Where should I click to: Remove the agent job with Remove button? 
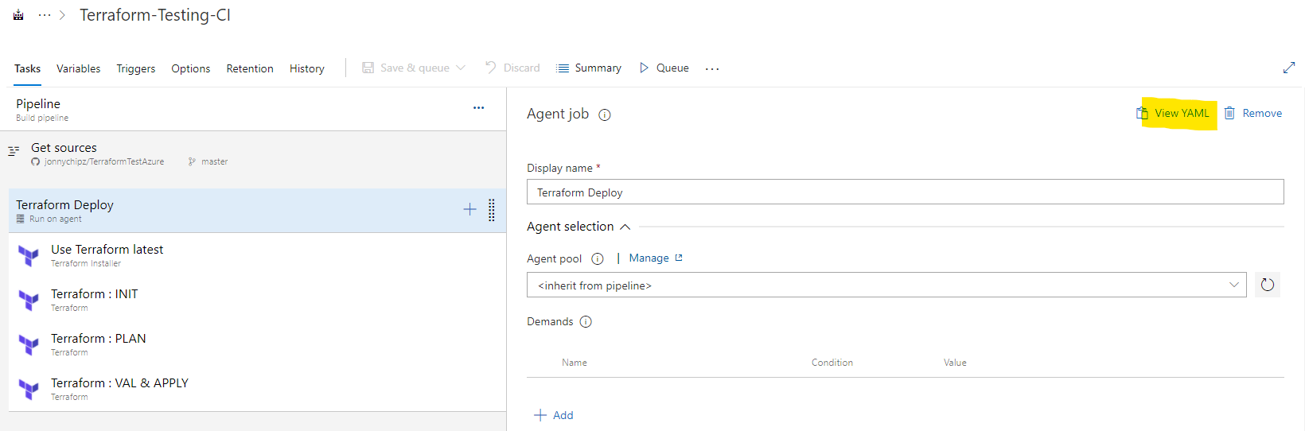[1253, 114]
